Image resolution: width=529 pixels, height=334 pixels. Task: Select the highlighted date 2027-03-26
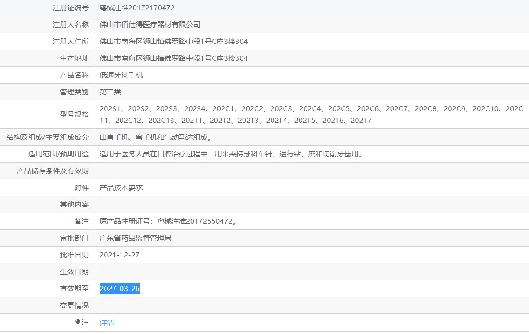120,289
